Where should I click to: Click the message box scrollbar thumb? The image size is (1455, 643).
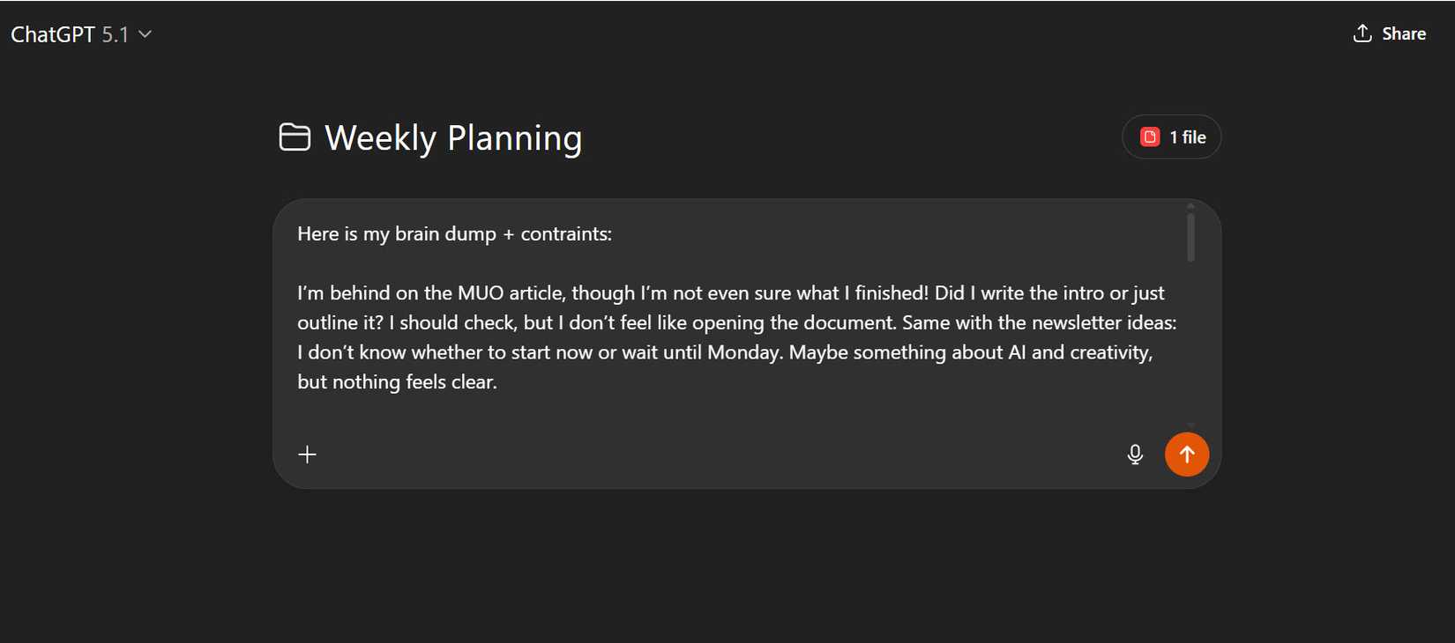click(x=1190, y=236)
